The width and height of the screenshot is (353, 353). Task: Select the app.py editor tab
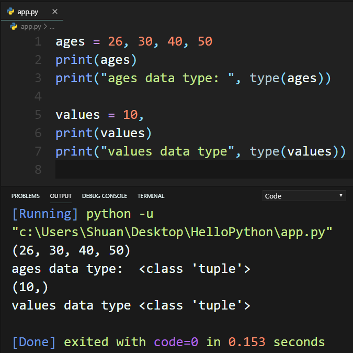[x=32, y=12]
